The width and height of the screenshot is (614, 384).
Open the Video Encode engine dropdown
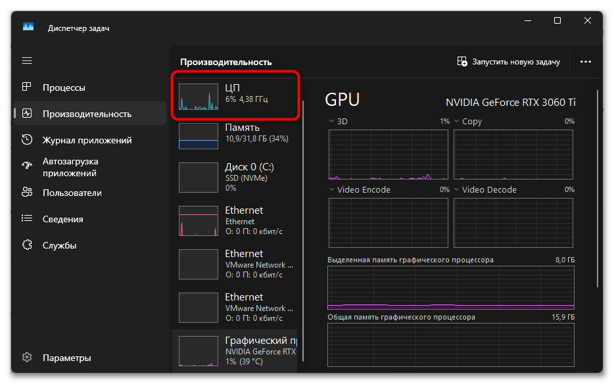pos(332,189)
